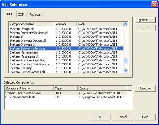The image size is (159, 125).
Task: Select the .NET tab
Action: click(9, 14)
